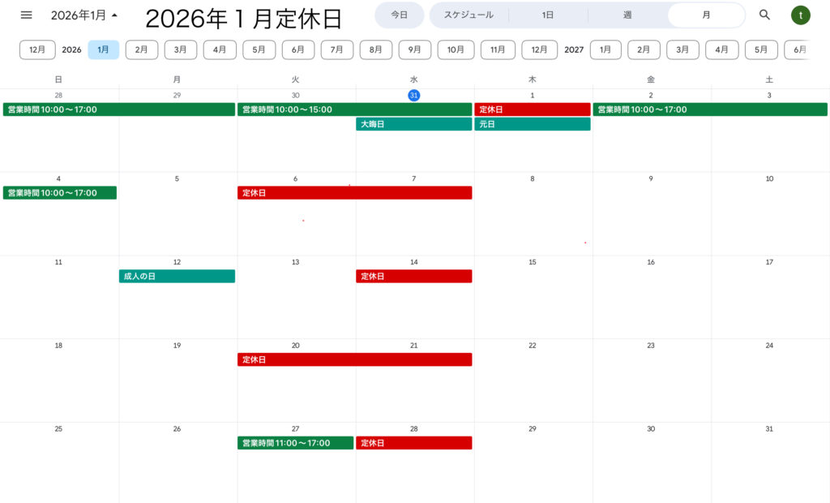Select the 12月 chip before 2026
The width and height of the screenshot is (830, 503).
click(37, 49)
